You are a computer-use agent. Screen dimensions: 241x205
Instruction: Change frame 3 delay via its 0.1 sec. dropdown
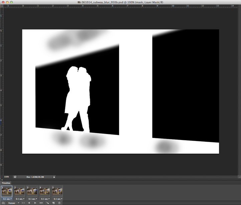[x=32, y=199]
